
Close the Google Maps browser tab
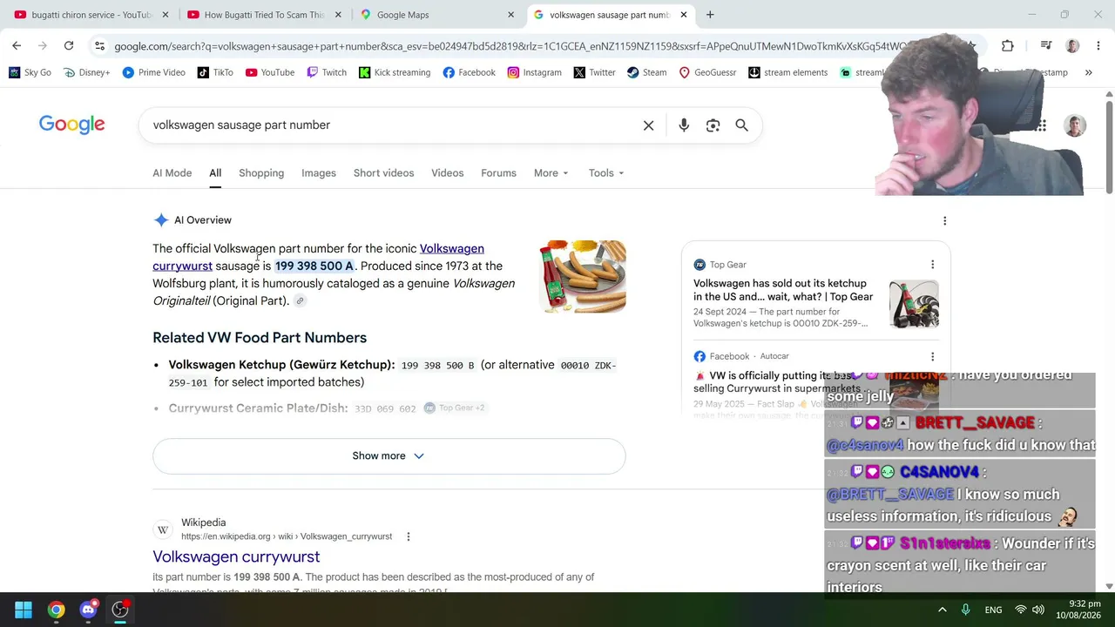(510, 15)
